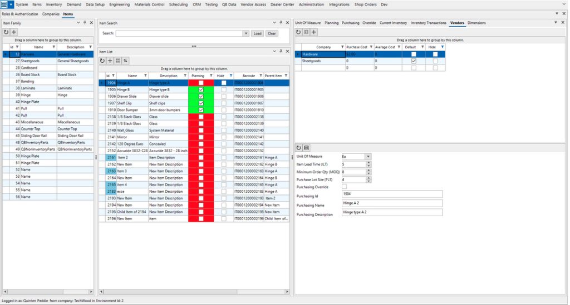Screen dimensions: 570x305
Task: Add new item in Item List toolbar
Action: pos(110,61)
